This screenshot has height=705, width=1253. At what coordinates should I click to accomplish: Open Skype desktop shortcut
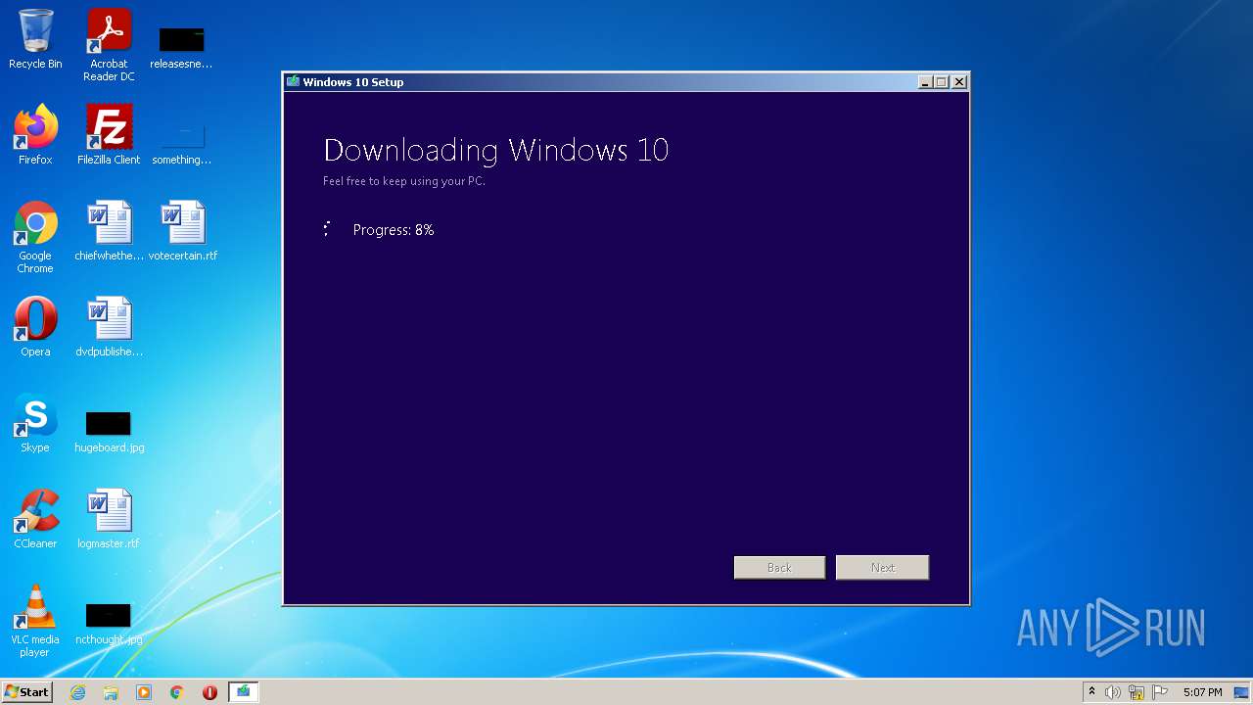[35, 423]
